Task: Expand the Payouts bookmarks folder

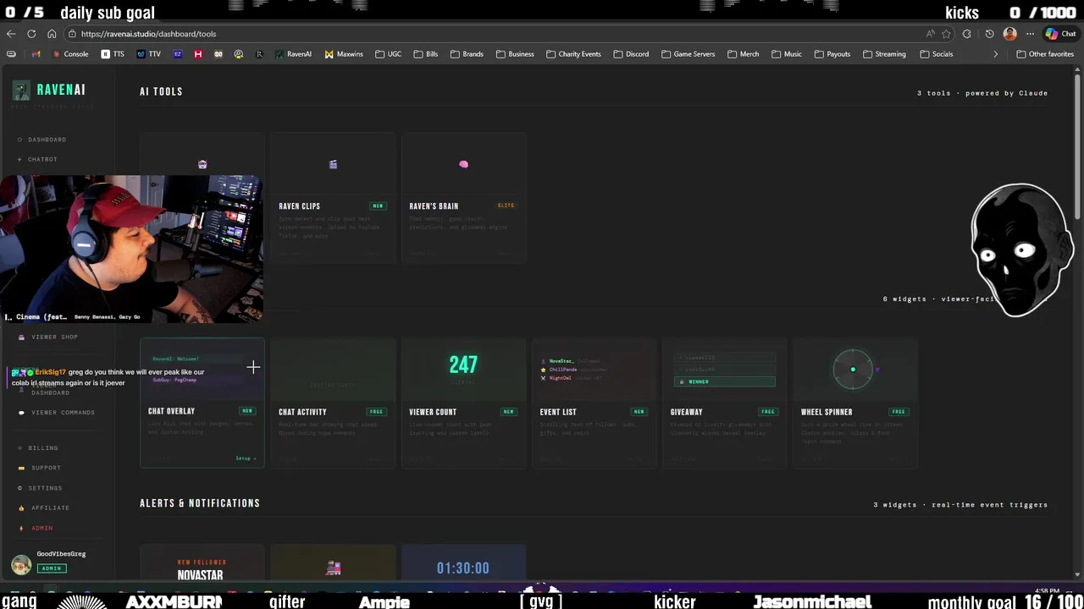Action: [832, 54]
